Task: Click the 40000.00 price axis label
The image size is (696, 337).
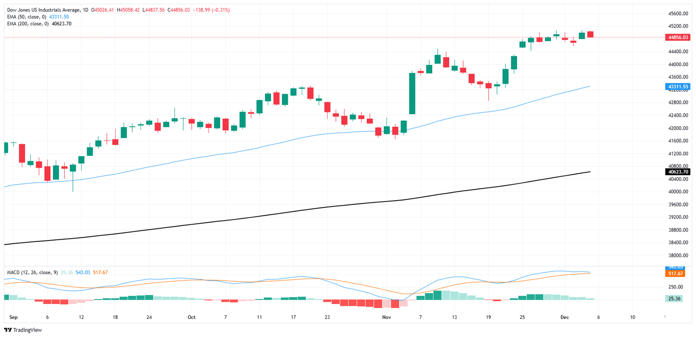Action: click(x=677, y=192)
